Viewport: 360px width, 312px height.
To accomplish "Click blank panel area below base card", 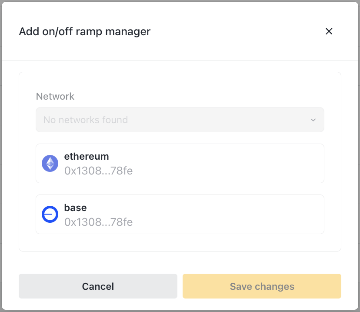I will click(180, 243).
